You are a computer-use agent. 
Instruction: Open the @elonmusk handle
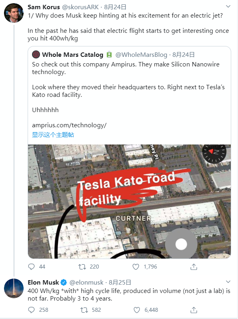point(86,283)
